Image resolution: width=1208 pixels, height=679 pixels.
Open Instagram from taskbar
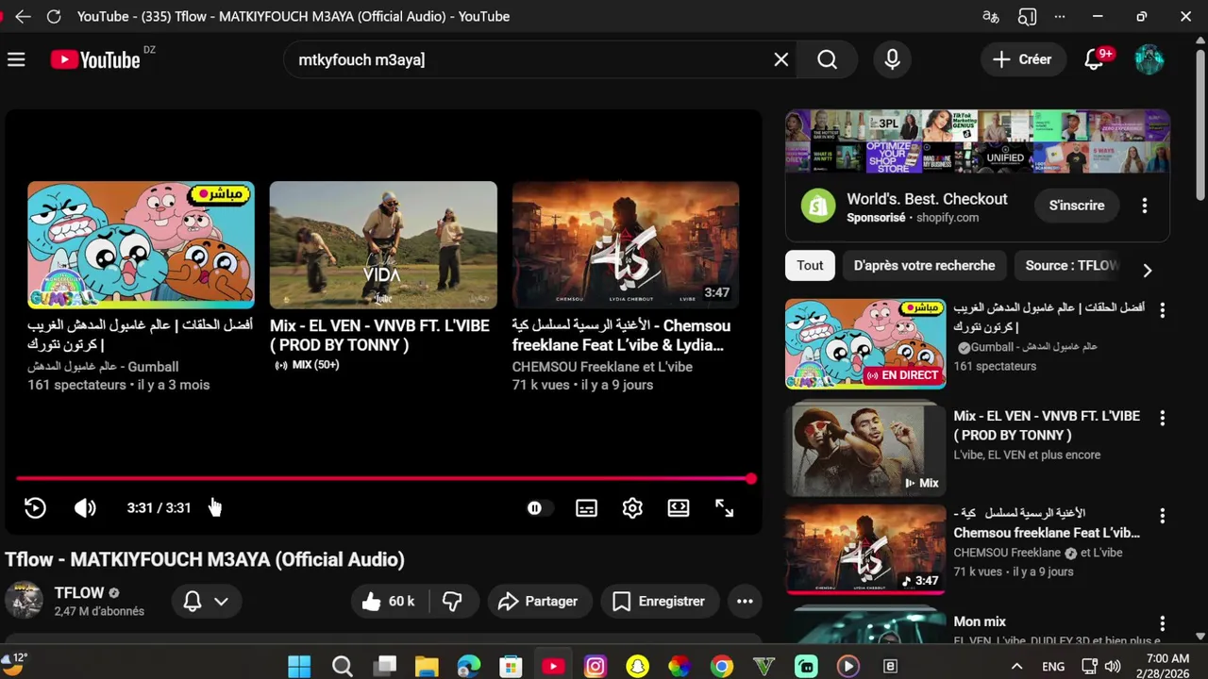596,667
